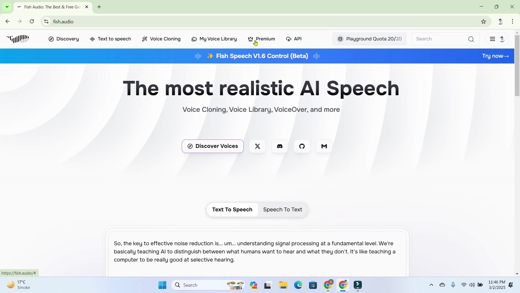Image resolution: width=520 pixels, height=293 pixels.
Task: Open the volume tray icon
Action: [x=472, y=285]
